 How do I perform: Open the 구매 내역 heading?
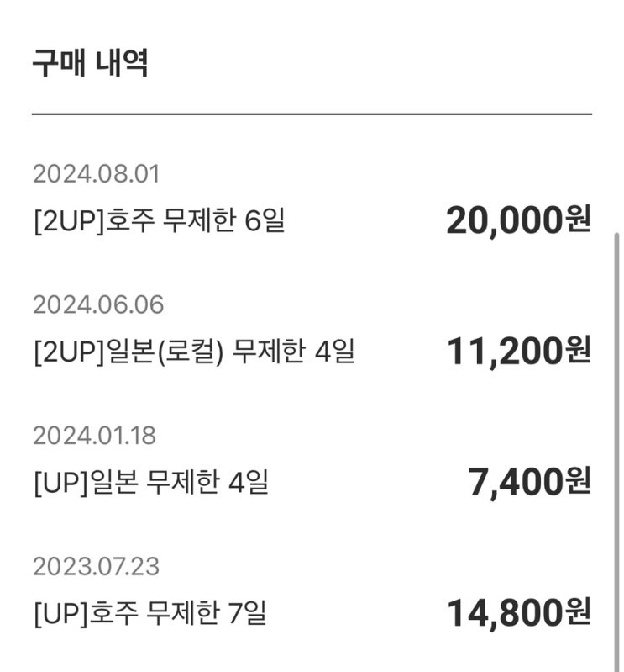[91, 63]
